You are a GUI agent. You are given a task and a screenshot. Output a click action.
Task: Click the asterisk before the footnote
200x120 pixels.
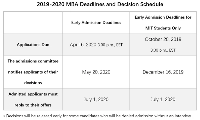tap(4, 116)
